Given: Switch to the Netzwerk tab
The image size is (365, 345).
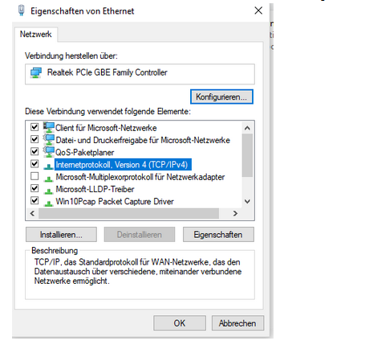Looking at the screenshot, I should click(x=36, y=35).
